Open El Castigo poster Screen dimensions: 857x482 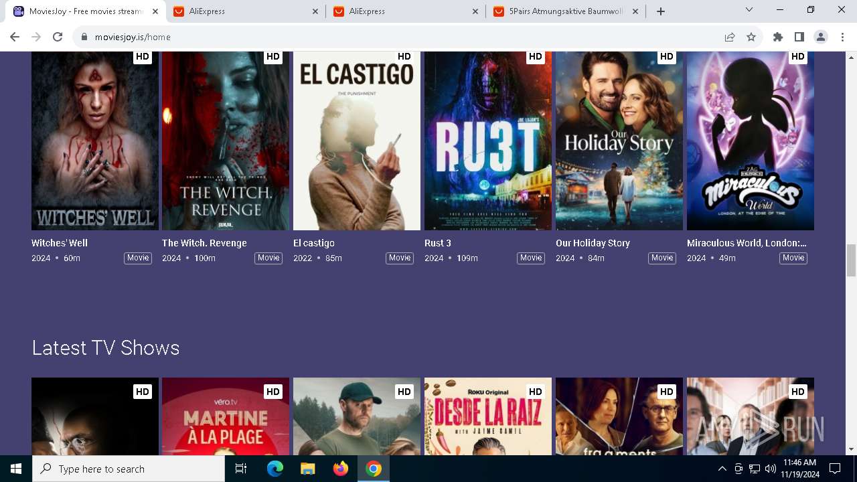357,141
